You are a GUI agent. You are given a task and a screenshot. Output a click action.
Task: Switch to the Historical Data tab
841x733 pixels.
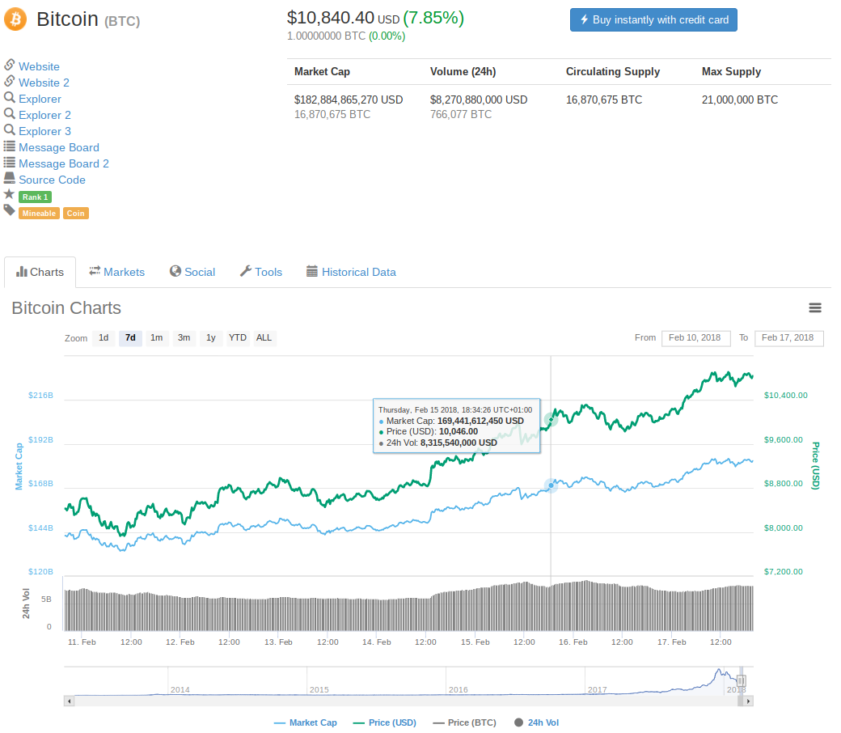pyautogui.click(x=351, y=272)
